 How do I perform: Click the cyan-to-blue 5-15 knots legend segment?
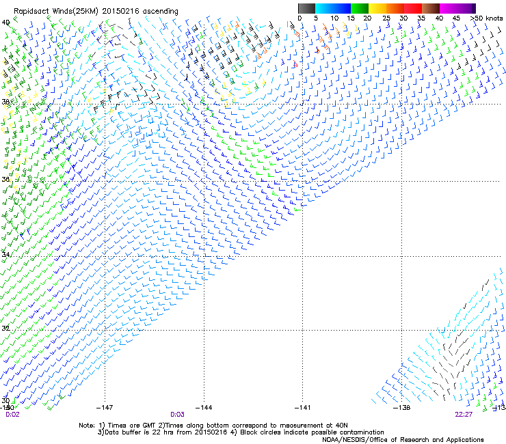click(333, 8)
